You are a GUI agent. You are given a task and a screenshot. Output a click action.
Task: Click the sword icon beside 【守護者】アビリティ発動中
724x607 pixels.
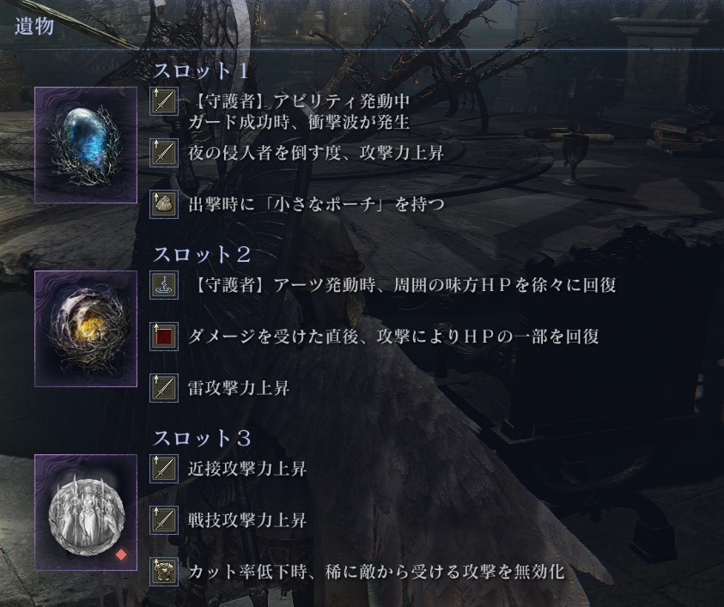point(164,100)
